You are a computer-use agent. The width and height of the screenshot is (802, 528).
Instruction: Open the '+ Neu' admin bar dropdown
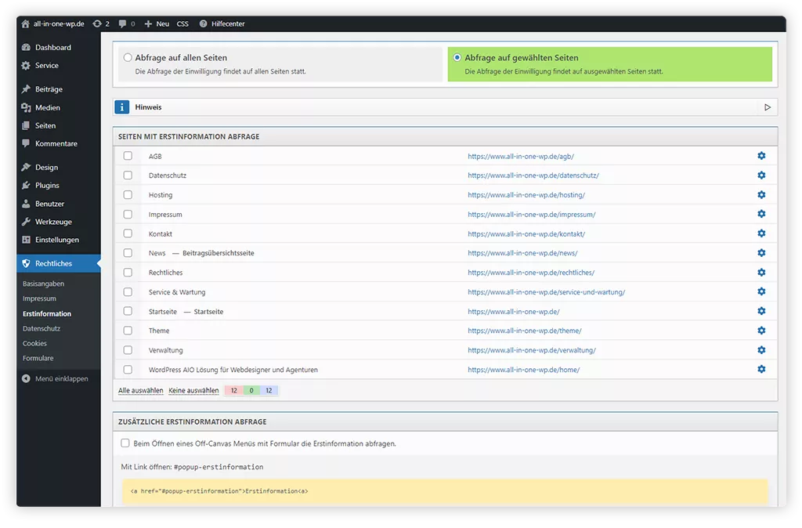tap(157, 24)
